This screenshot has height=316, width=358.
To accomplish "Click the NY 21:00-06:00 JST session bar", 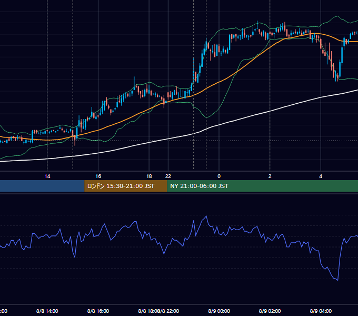I will tap(262, 186).
